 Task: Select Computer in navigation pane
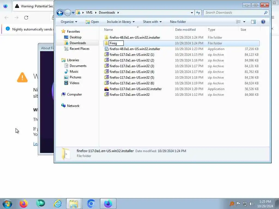click(74, 94)
